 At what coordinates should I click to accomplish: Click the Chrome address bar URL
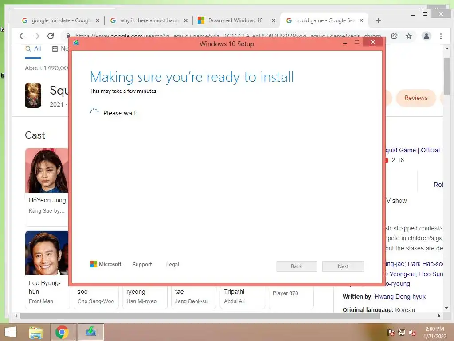pyautogui.click(x=227, y=35)
